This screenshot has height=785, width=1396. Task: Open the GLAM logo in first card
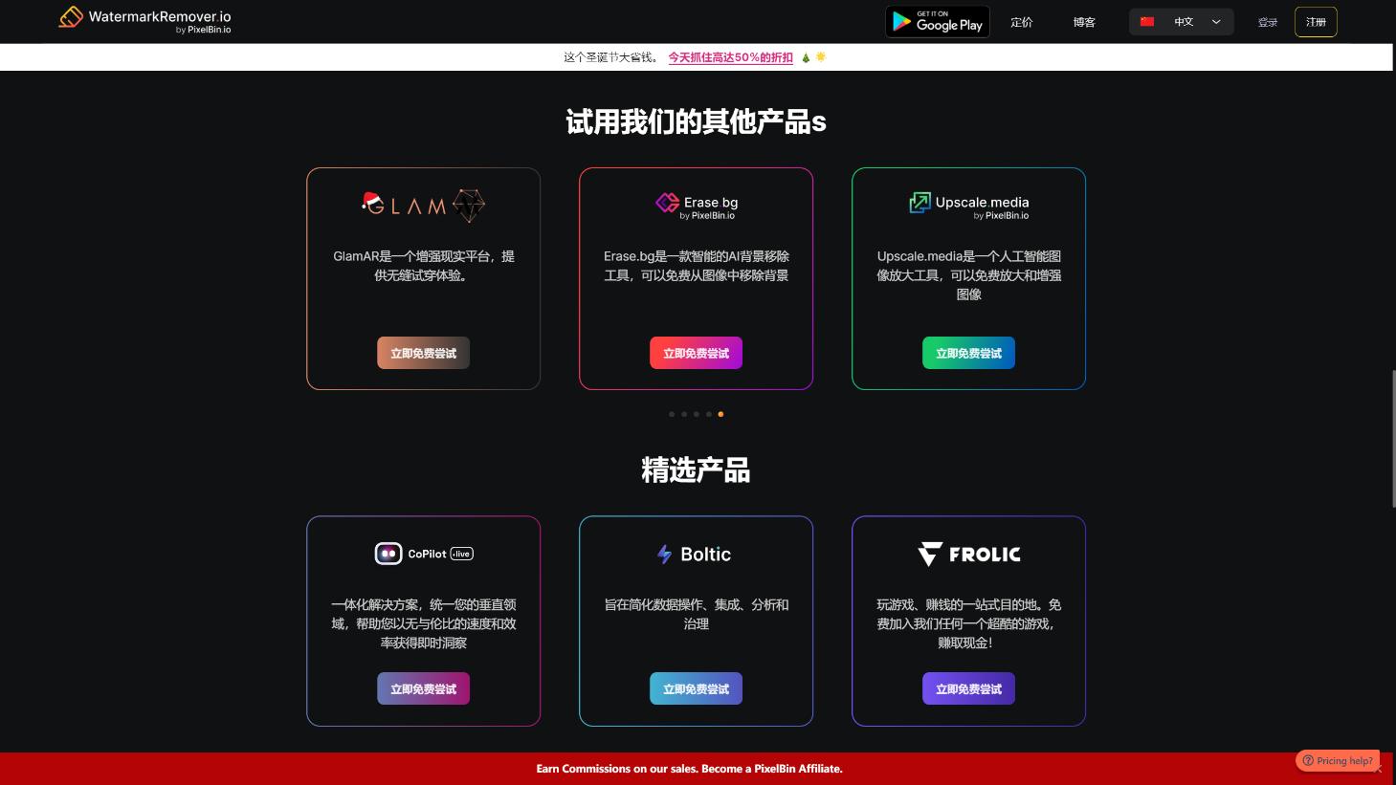coord(423,205)
